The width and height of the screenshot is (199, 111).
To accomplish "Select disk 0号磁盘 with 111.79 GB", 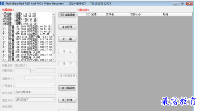I will [19, 14].
